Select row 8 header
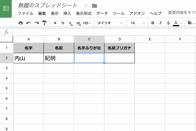This screenshot has height=131, width=196. tap(7, 119)
